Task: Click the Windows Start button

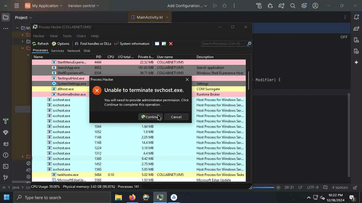Action: (x=7, y=197)
